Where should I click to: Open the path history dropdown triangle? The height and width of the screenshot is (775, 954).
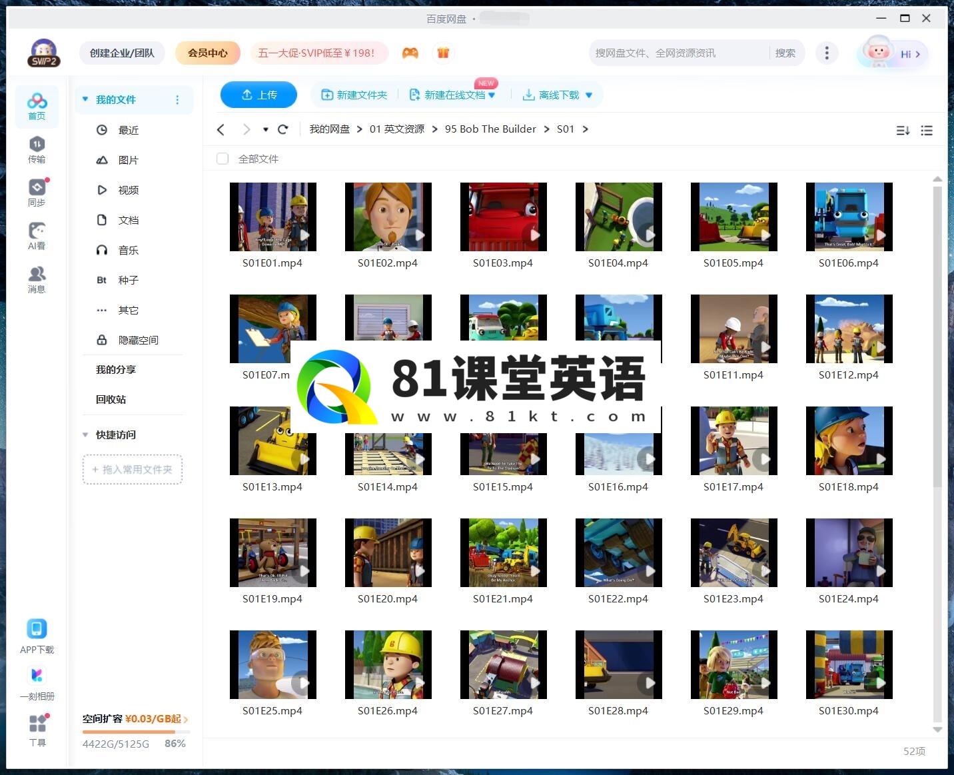pyautogui.click(x=265, y=129)
